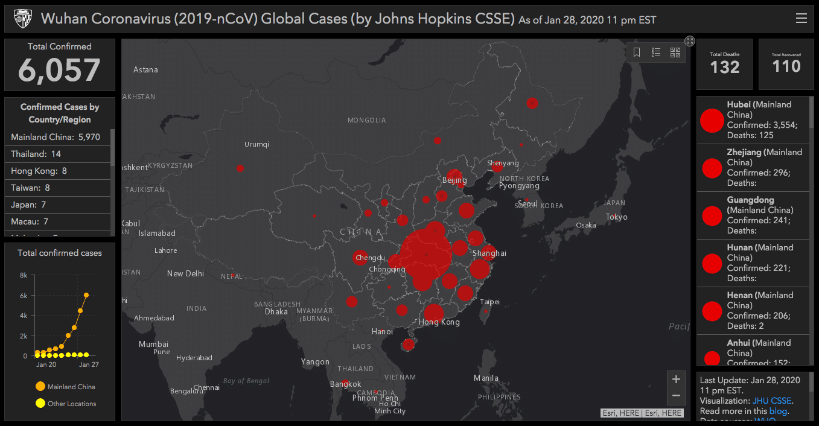This screenshot has height=426, width=819.
Task: Open the JHU CSSE link
Action: pos(772,401)
